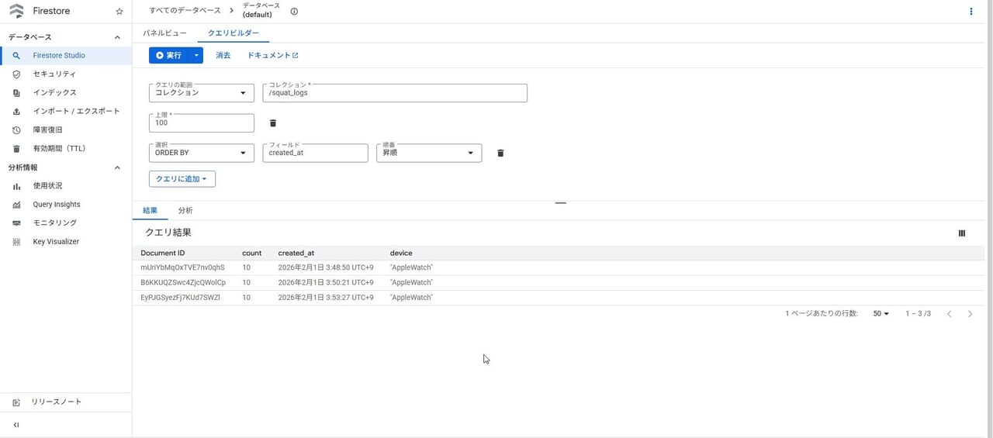The height and width of the screenshot is (438, 993).
Task: Expand the run button dropdown arrow
Action: (197, 56)
